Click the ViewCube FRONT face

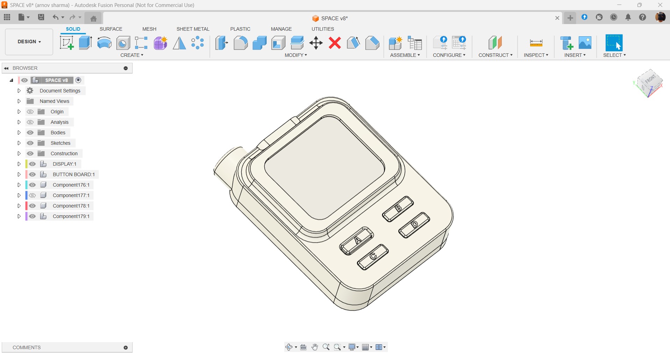pos(650,80)
